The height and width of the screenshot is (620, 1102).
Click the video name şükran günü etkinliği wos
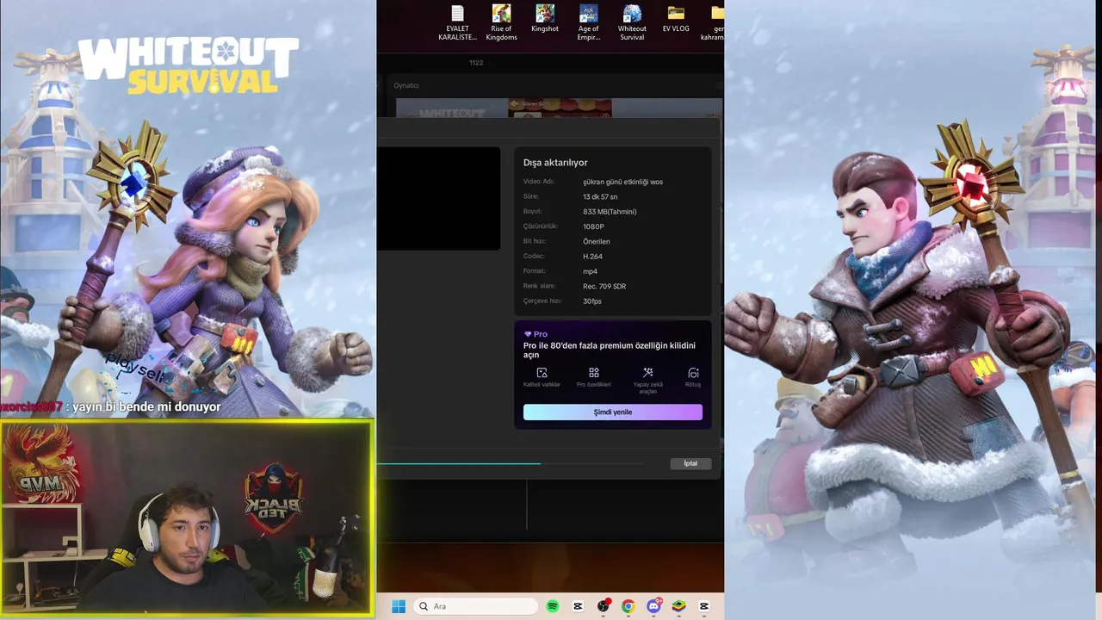click(x=622, y=182)
